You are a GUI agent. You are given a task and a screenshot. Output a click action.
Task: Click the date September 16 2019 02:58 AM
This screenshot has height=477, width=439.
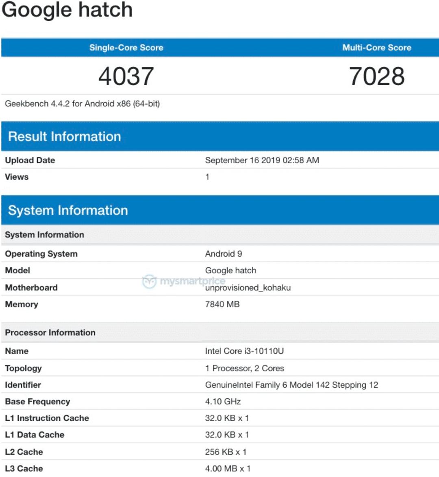262,160
